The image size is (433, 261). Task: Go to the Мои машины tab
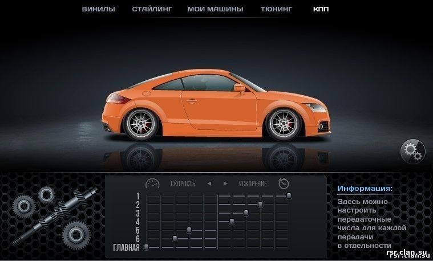click(x=215, y=9)
